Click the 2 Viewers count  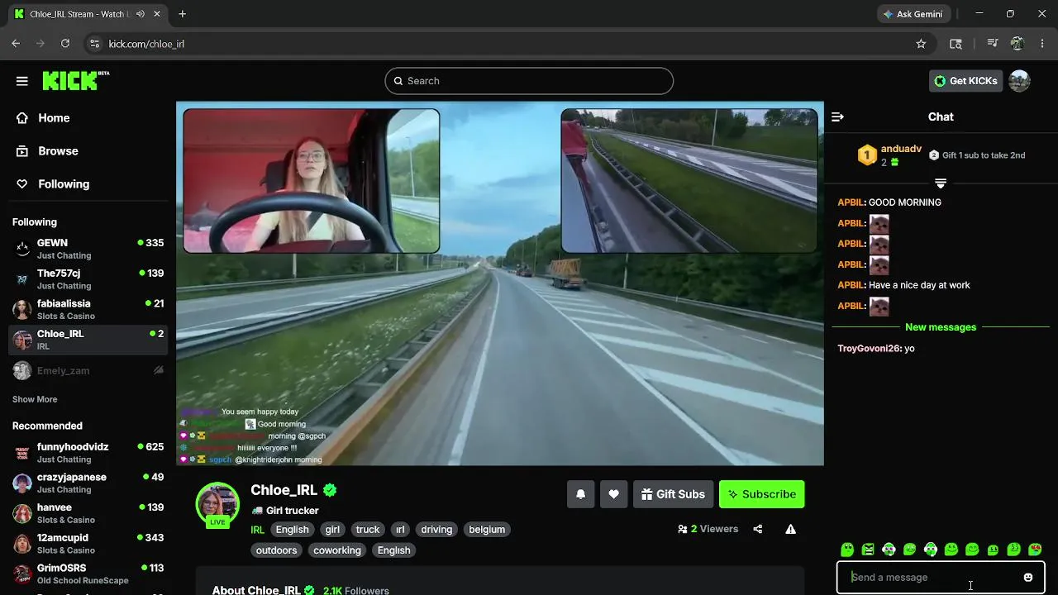pyautogui.click(x=708, y=529)
